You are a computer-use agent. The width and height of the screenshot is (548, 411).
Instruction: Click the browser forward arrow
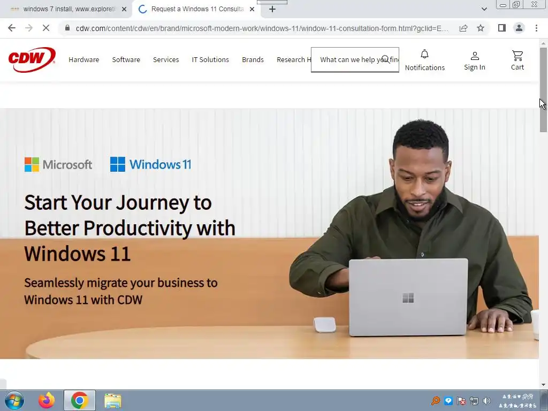click(x=29, y=28)
